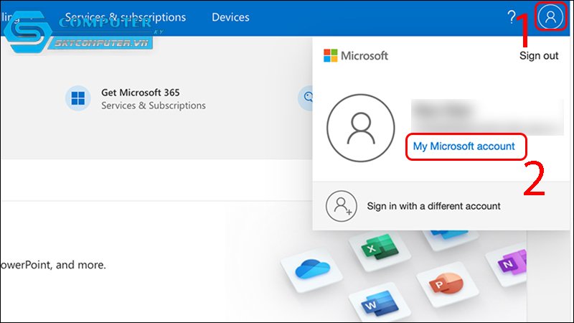Screen dimensions: 574x323
Task: Click the help question mark icon
Action: tap(511, 17)
